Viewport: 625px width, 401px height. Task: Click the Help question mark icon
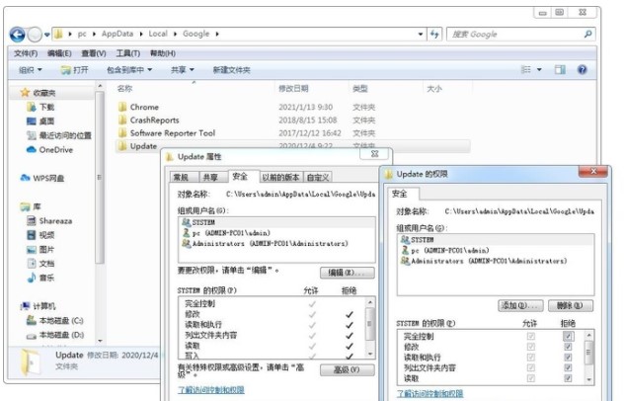(583, 70)
